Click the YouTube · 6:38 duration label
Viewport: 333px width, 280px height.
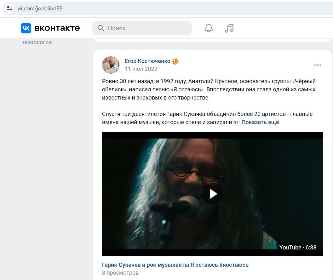coord(298,248)
